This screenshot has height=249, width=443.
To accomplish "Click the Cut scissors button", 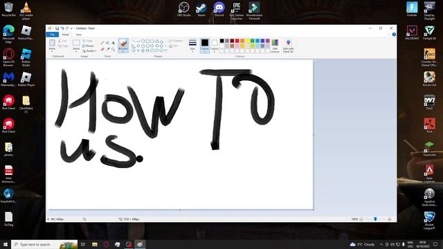I will point(62,41).
